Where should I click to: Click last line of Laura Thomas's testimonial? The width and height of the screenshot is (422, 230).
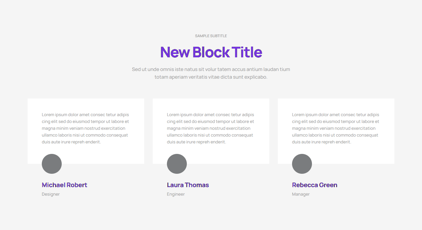click(196, 142)
